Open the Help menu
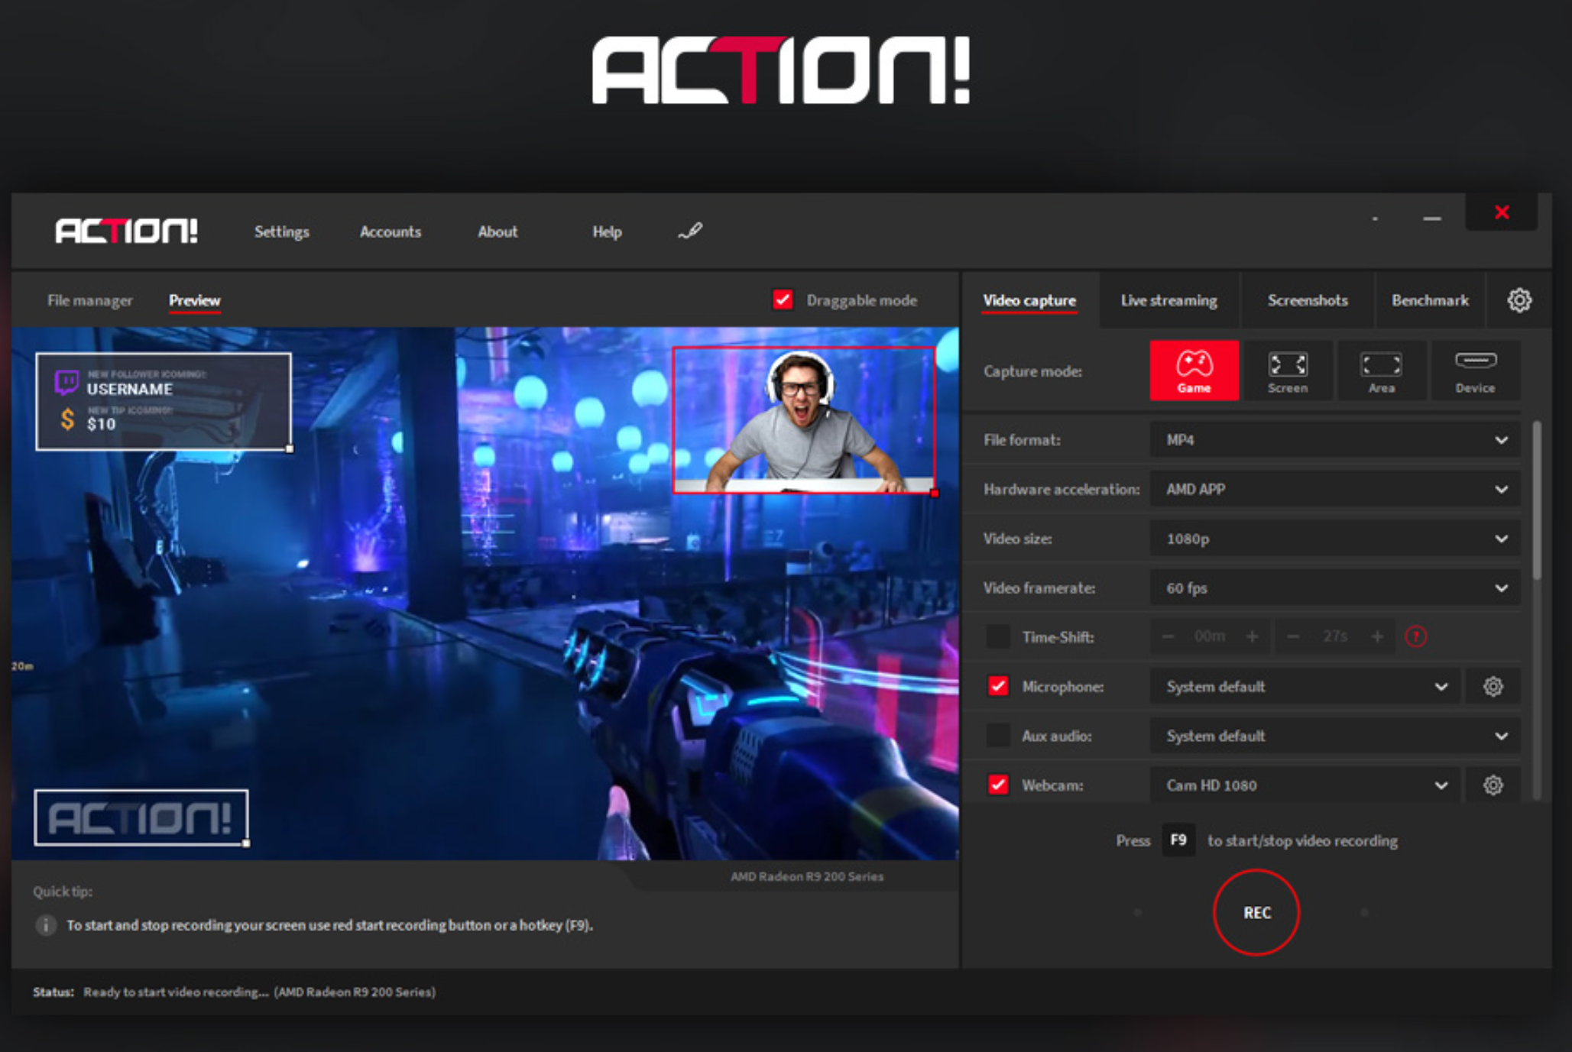The image size is (1572, 1052). (x=607, y=231)
